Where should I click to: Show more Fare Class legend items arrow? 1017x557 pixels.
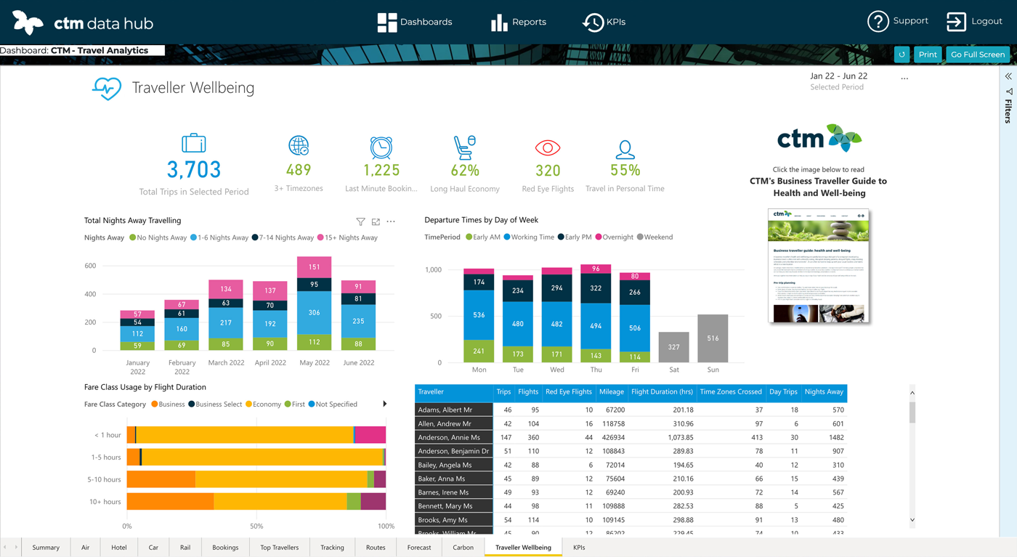385,404
